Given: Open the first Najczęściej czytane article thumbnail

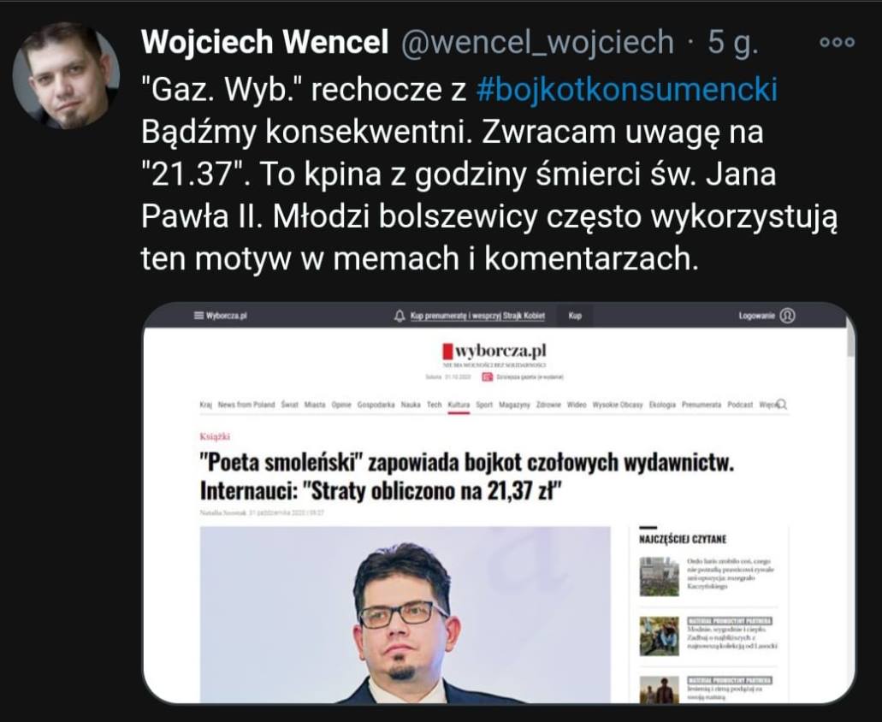Looking at the screenshot, I should [660, 576].
